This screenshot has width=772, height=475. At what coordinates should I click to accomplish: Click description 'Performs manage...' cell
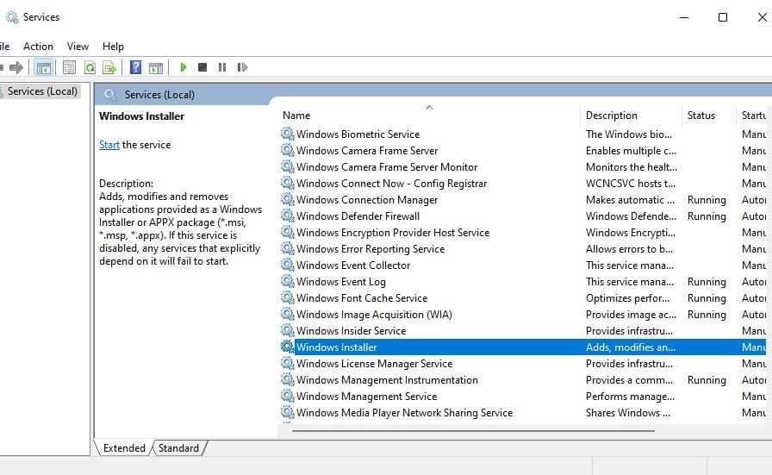(630, 397)
